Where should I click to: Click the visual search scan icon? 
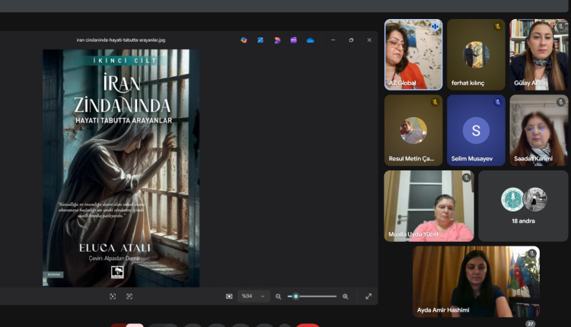(x=113, y=297)
